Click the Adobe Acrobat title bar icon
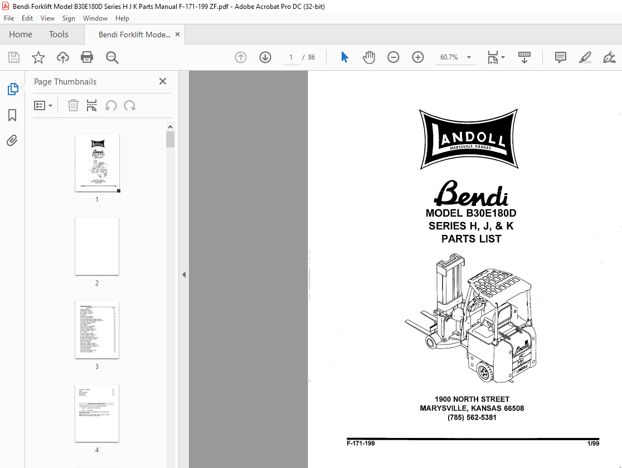The height and width of the screenshot is (468, 622). pyautogui.click(x=6, y=6)
